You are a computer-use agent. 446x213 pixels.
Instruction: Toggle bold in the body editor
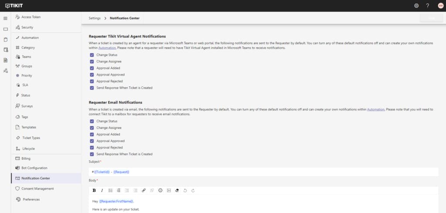point(94,190)
